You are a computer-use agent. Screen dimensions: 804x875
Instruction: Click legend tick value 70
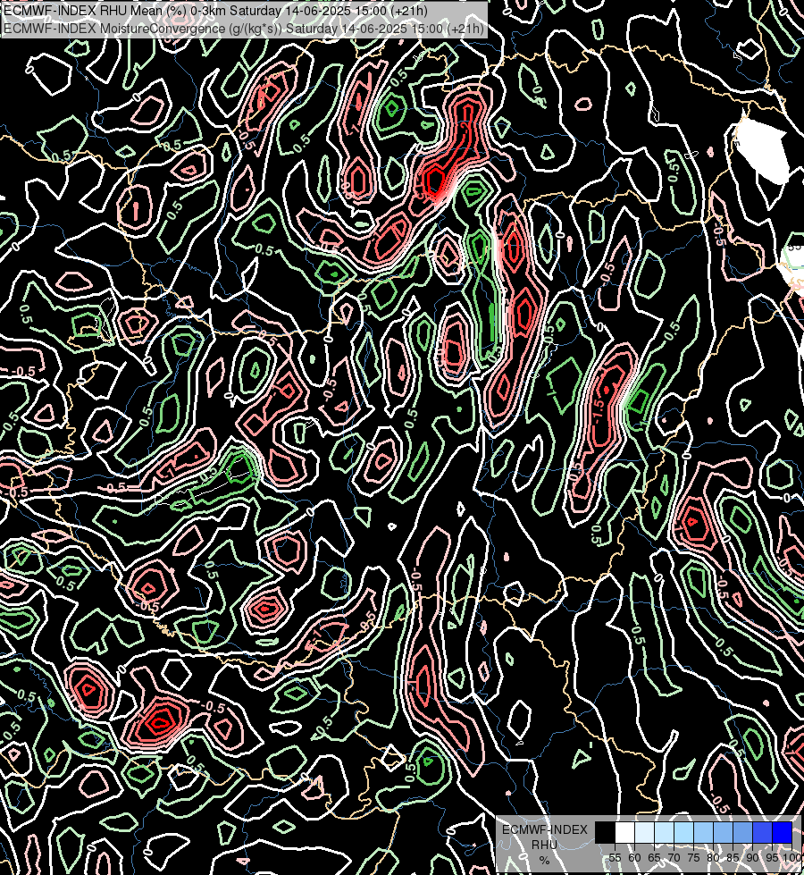pyautogui.click(x=674, y=858)
